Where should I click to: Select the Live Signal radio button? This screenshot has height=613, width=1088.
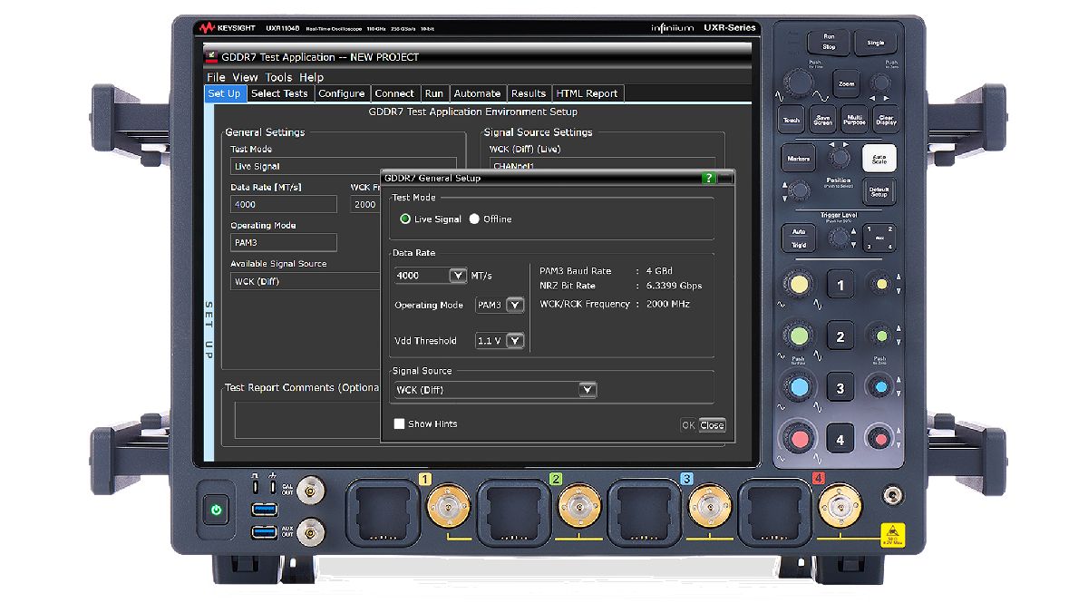[x=404, y=219]
